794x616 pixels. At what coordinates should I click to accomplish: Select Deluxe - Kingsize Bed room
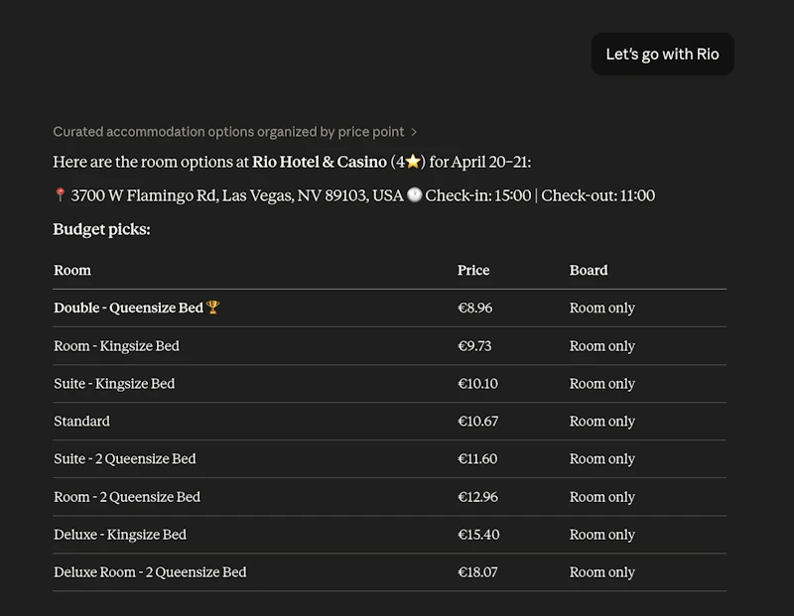(389, 535)
